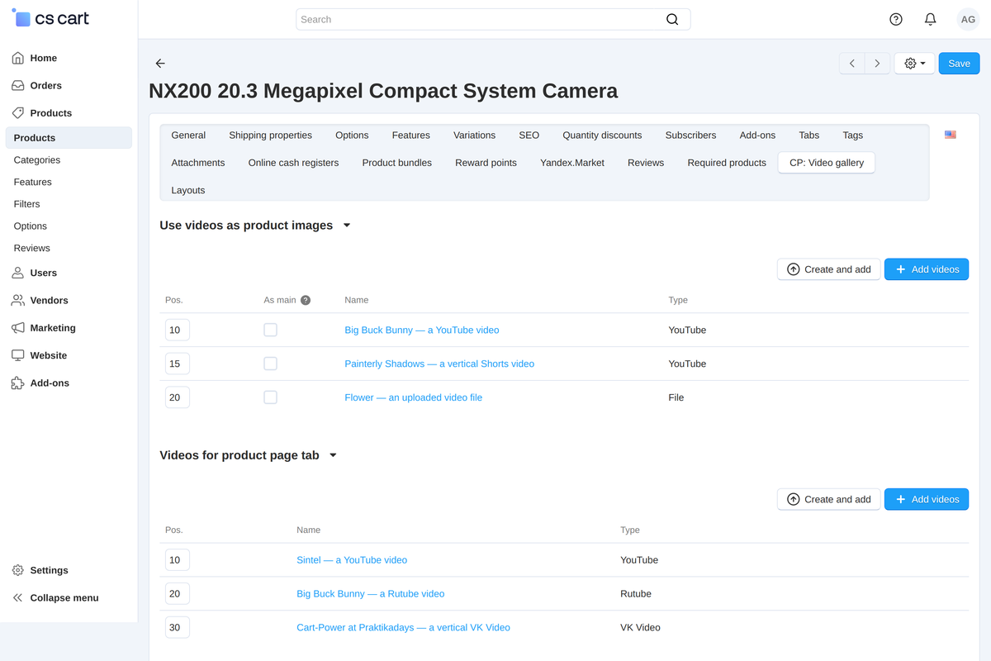Click the search magnifier icon
The width and height of the screenshot is (991, 661).
click(x=672, y=20)
